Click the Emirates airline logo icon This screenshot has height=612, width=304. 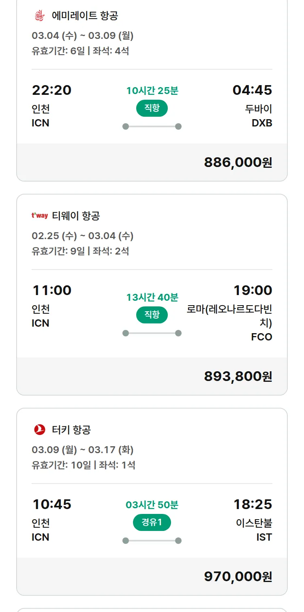coord(39,16)
